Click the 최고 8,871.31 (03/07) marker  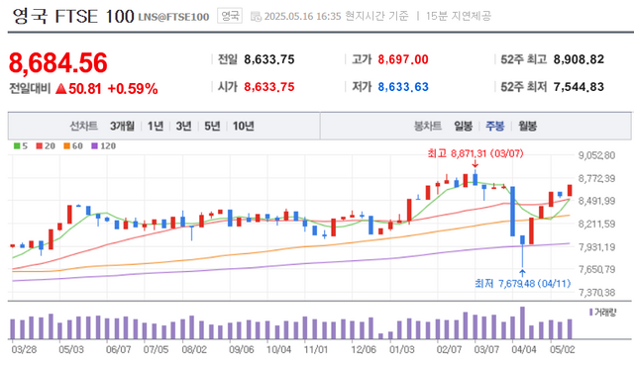pos(475,153)
